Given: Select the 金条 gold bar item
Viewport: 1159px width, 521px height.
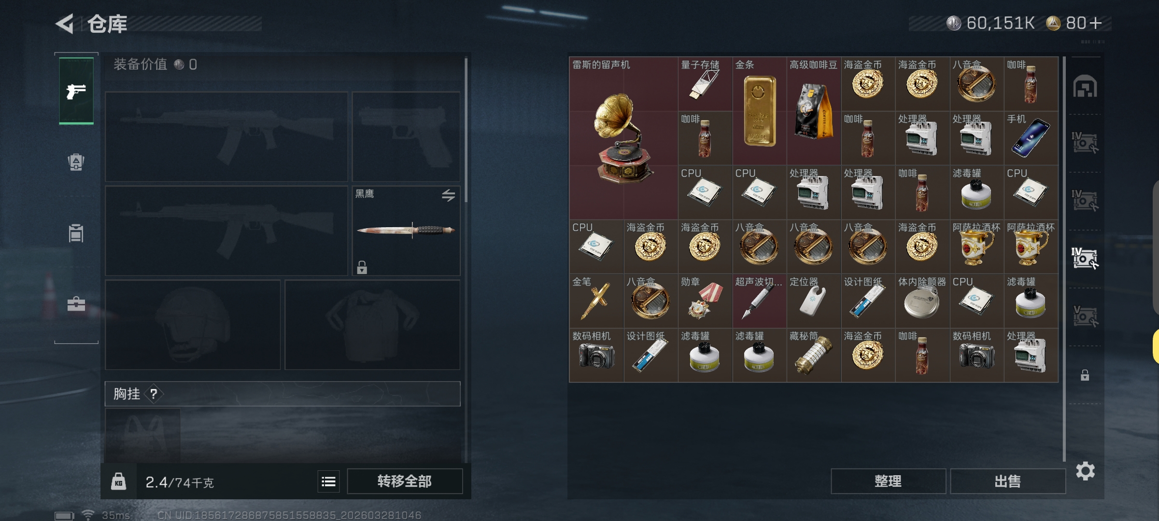Looking at the screenshot, I should point(760,111).
